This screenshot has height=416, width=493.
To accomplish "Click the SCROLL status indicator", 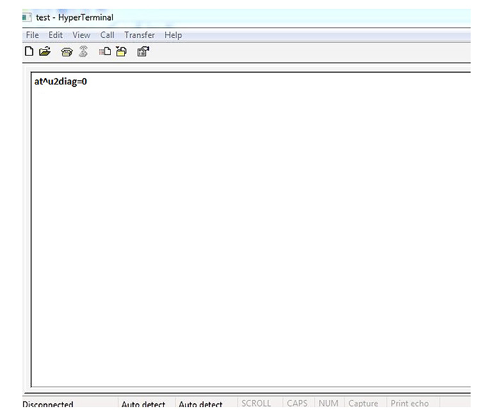I will click(256, 403).
